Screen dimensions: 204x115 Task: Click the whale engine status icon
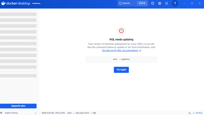coord(1,113)
